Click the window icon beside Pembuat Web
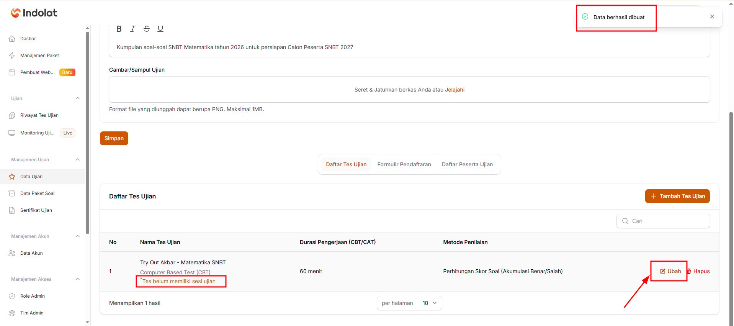The width and height of the screenshot is (734, 326). tap(12, 72)
